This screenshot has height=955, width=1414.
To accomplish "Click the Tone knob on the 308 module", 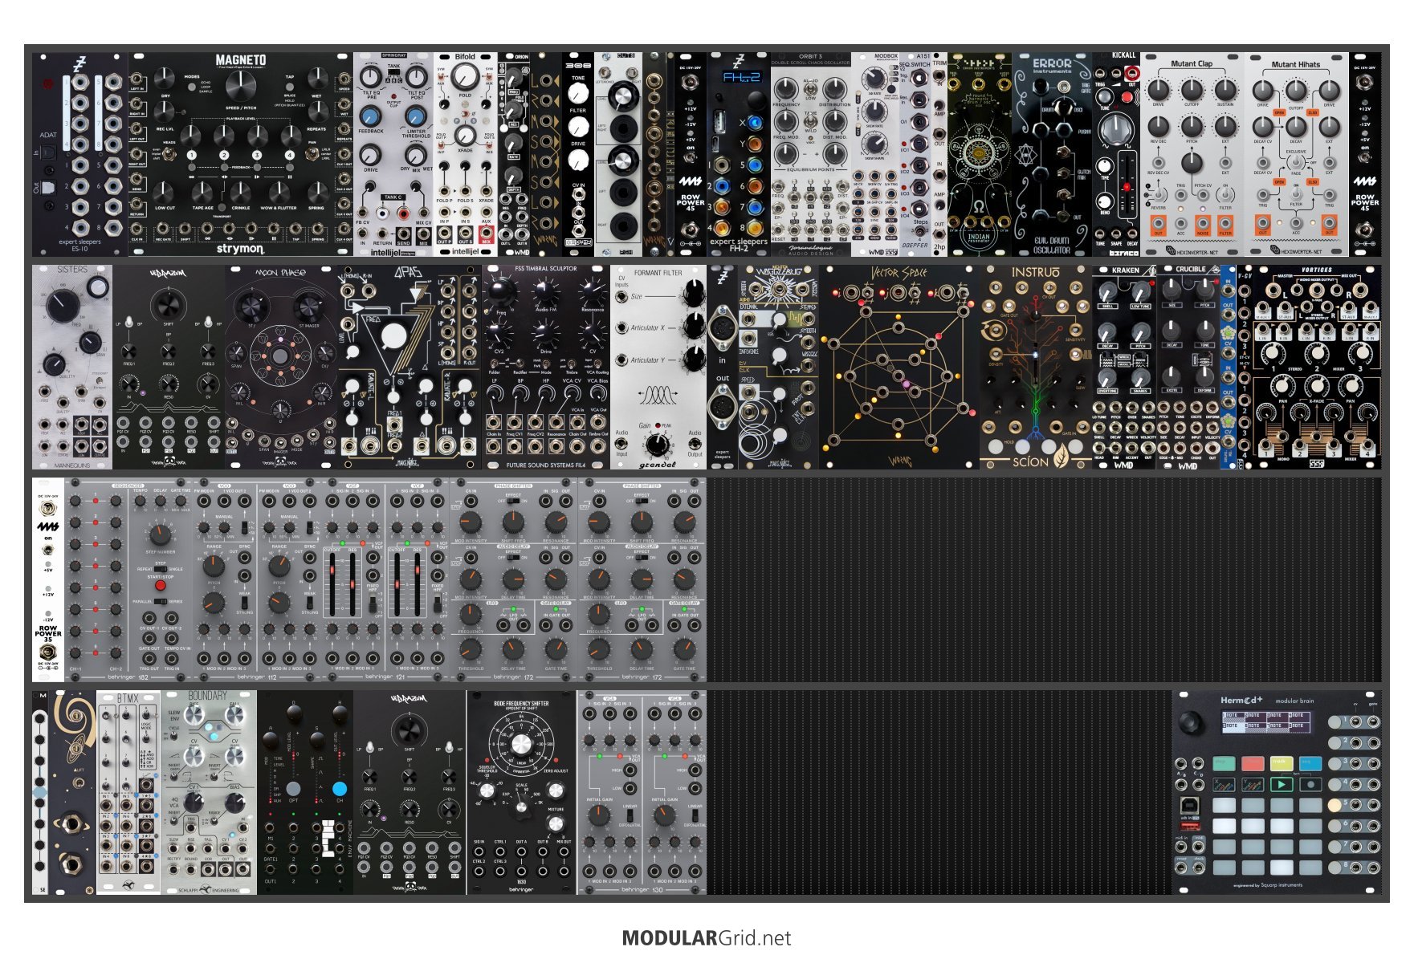I will pos(578,94).
